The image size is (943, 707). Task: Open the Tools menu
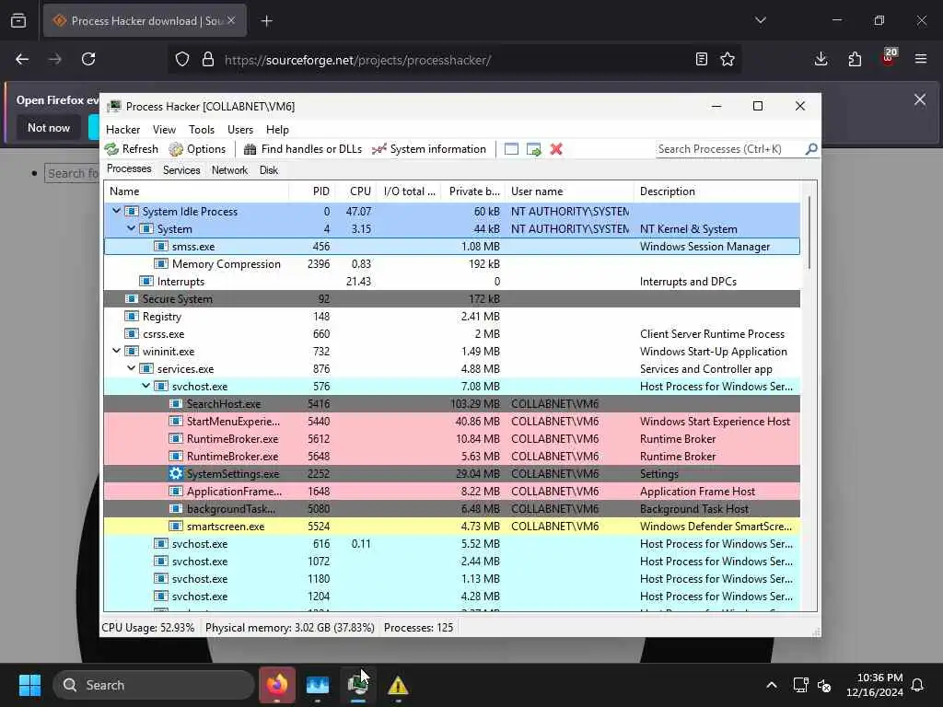click(x=202, y=130)
